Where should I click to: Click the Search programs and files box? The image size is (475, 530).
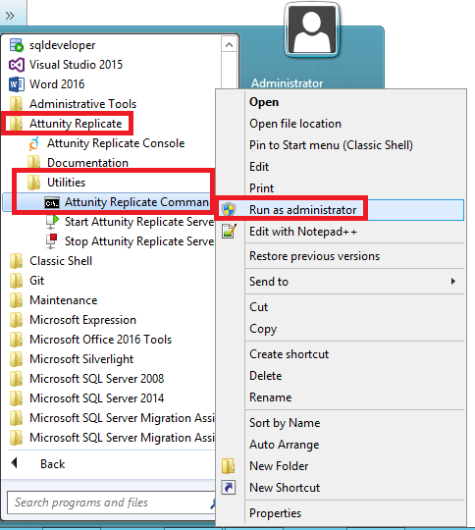[x=111, y=503]
